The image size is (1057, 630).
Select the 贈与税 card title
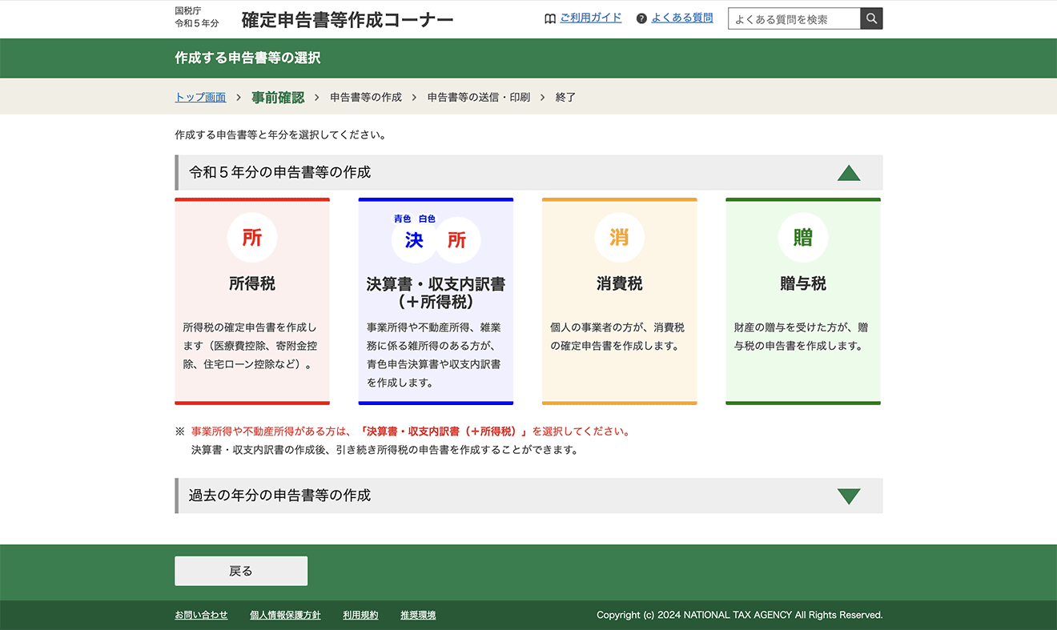(x=803, y=283)
